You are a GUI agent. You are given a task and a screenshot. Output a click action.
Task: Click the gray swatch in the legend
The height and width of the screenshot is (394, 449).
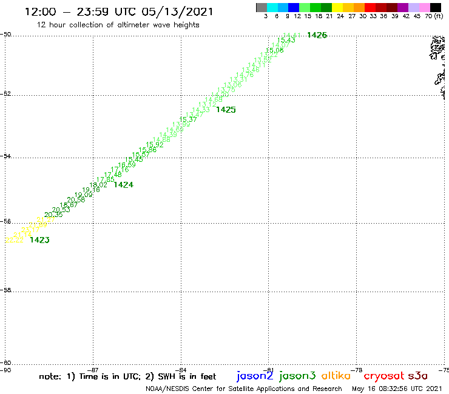coord(262,7)
